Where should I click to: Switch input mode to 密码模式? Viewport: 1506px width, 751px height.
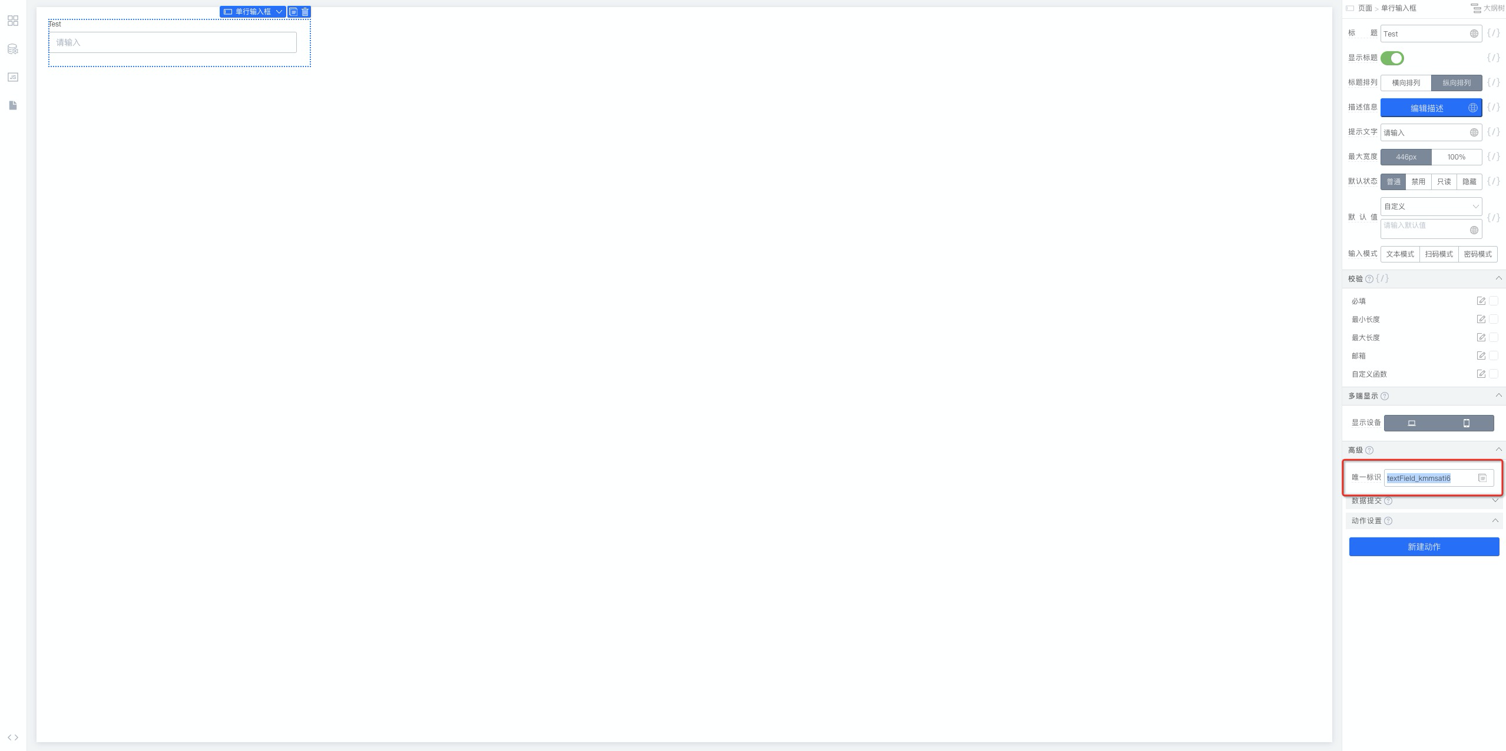tap(1477, 254)
